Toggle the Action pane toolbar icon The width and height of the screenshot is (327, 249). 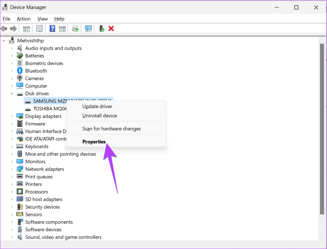coord(62,29)
